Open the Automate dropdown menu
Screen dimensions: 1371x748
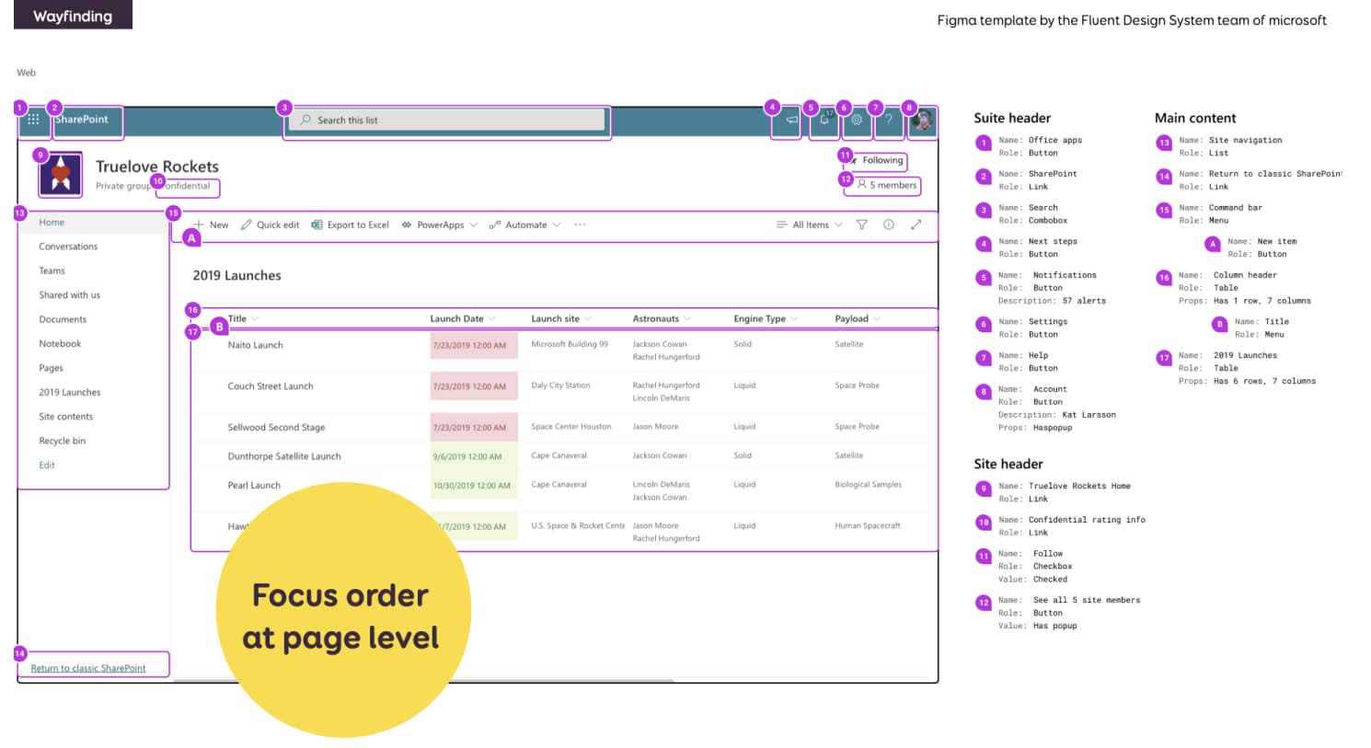coord(525,224)
